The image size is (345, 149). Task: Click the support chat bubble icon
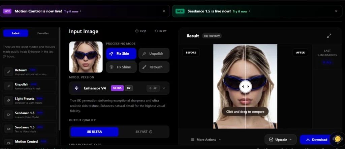coord(337,139)
